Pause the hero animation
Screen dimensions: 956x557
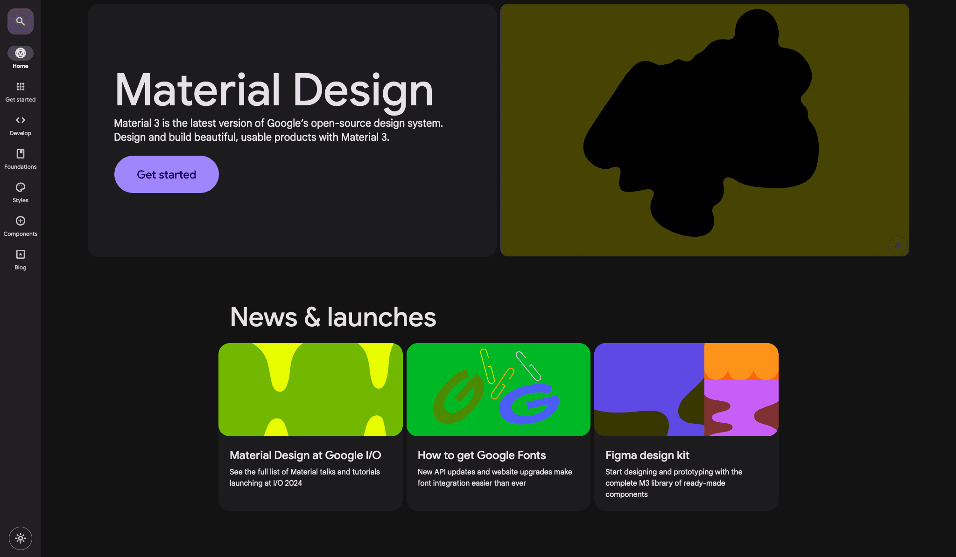(x=897, y=244)
